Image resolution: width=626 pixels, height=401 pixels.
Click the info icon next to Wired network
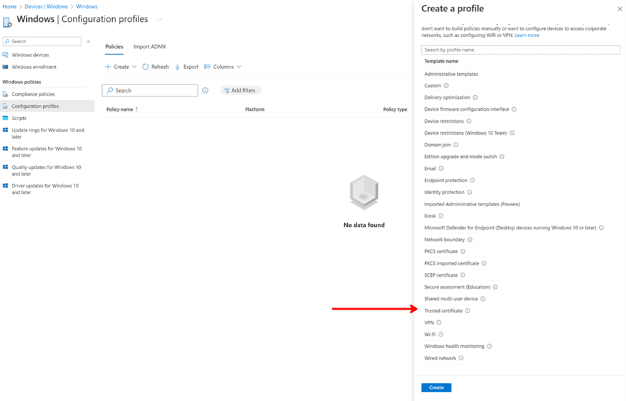point(461,358)
